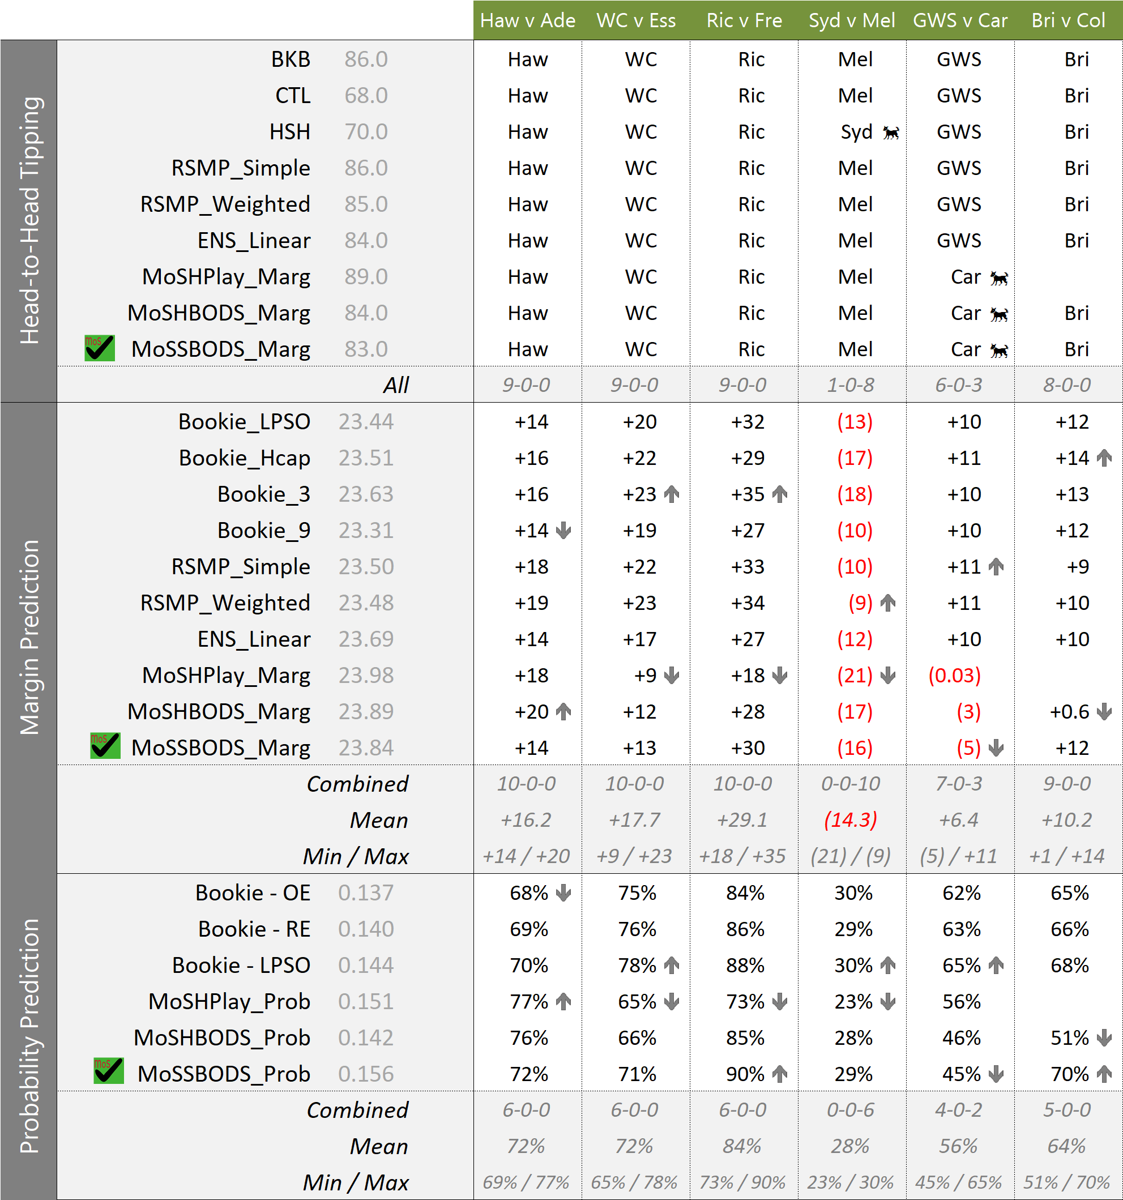Screen dimensions: 1123x1200
Task: Click the Probability Prediction side label
Action: pos(29,1036)
